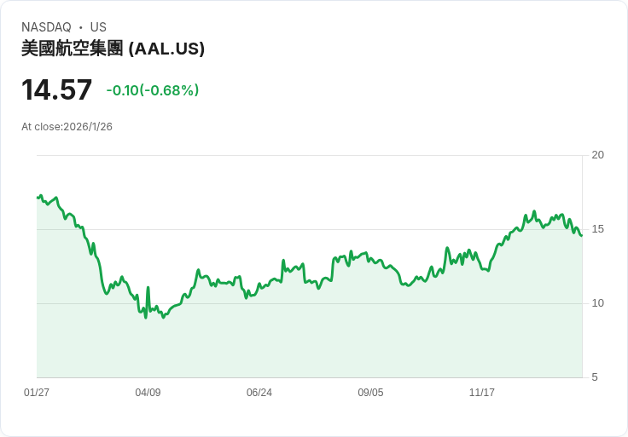Select the 09/05 date on x-axis
The width and height of the screenshot is (628, 437).
click(x=370, y=393)
